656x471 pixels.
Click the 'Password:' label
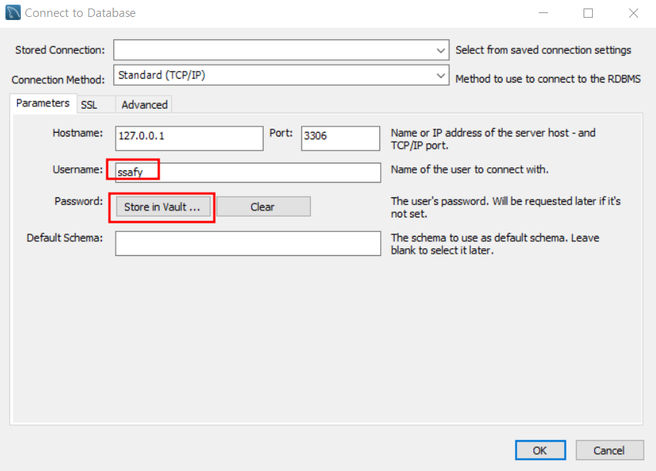tap(78, 201)
